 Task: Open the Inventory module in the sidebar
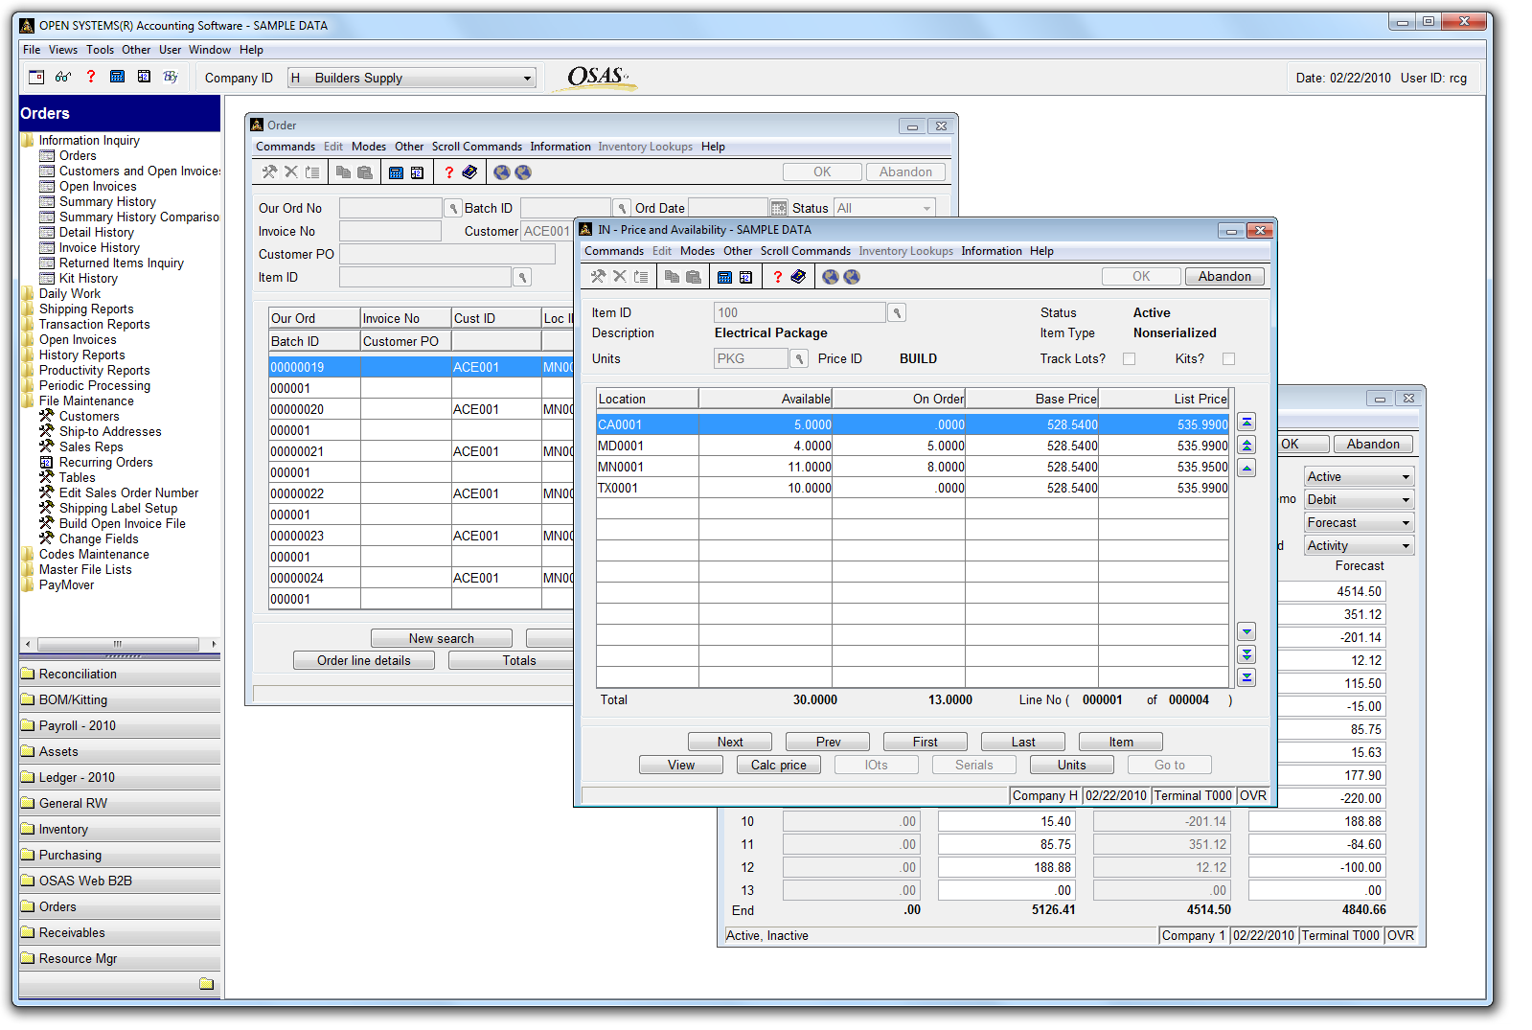coord(120,829)
